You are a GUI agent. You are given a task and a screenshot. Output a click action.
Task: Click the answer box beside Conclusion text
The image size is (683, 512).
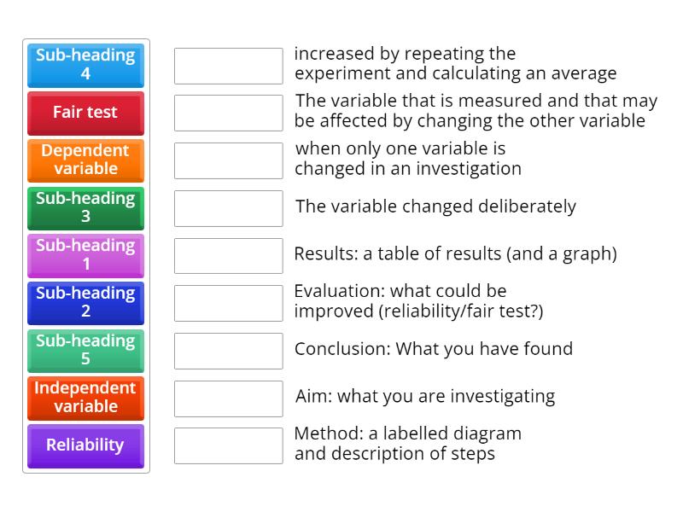tap(228, 350)
